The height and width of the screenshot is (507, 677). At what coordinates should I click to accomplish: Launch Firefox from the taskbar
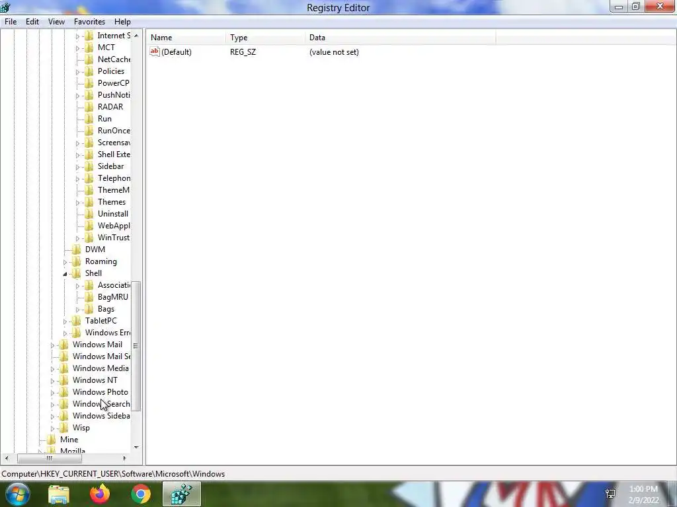click(x=100, y=494)
